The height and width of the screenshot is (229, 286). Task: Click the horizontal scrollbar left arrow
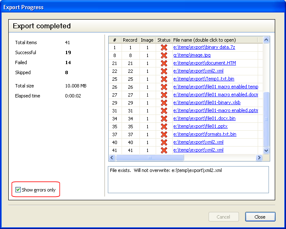[112, 158]
